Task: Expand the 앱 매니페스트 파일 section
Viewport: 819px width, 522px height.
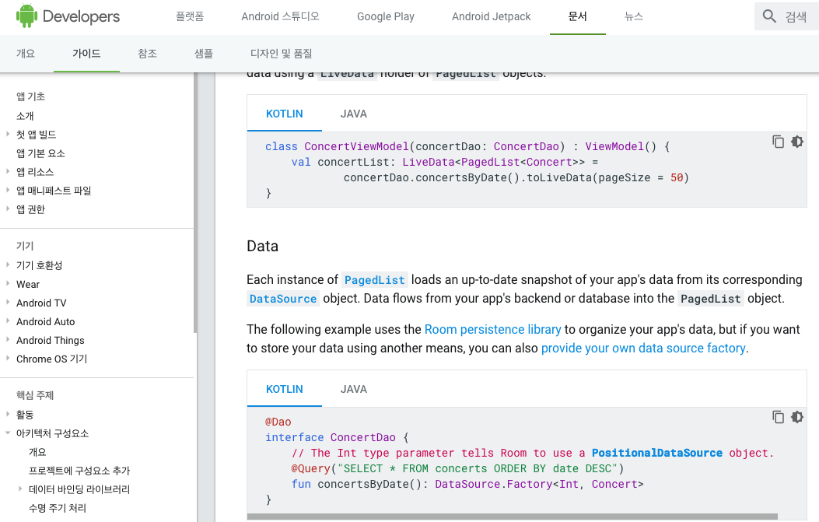Action: pos(8,190)
